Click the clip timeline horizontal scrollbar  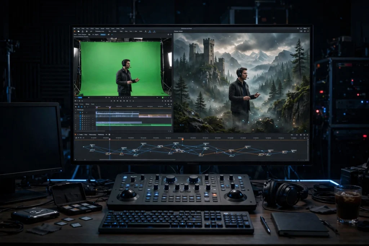[90, 131]
